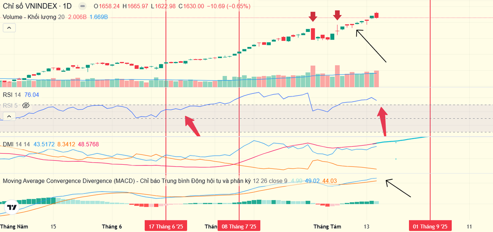
Task: Show the hidden RSI 5 indicator via eye icon
Action: (26, 105)
